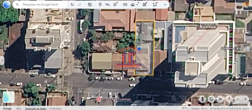Click the blue placemark on the property
The width and height of the screenshot is (252, 110).
click(x=139, y=49)
